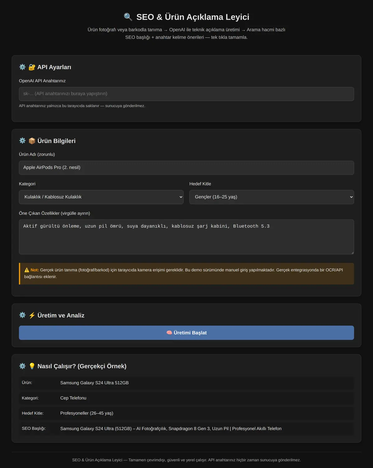Click the light bulb icon in Nasıl Çalışır? heading

32,366
